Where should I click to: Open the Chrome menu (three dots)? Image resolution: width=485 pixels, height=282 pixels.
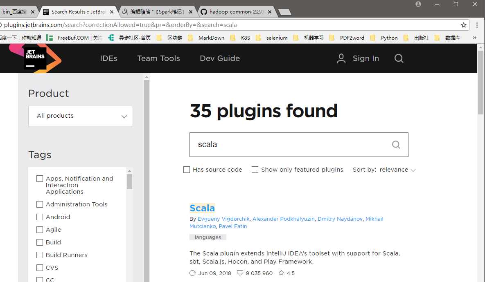[477, 25]
